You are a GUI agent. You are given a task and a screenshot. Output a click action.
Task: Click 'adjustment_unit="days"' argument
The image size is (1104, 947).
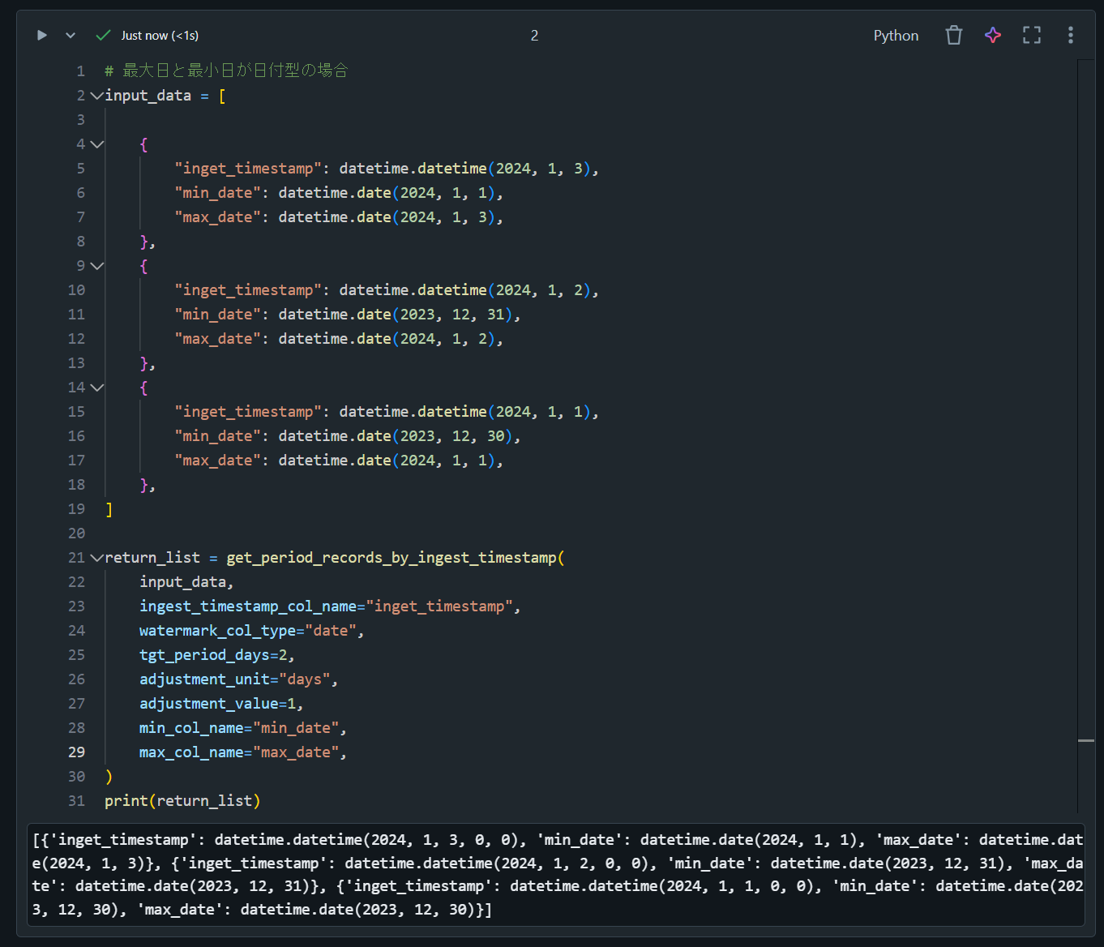234,679
